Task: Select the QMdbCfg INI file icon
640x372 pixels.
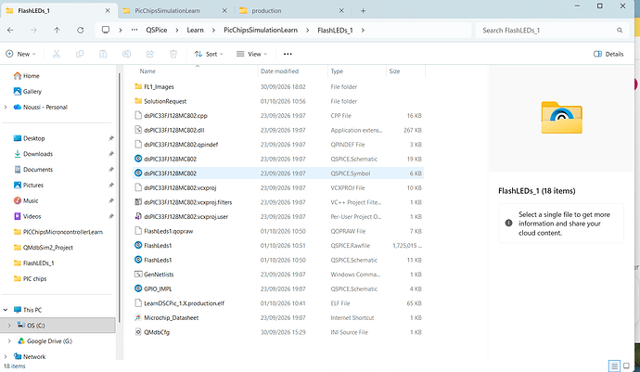Action: [138, 332]
